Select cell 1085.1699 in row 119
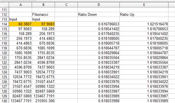 tap(43, 48)
